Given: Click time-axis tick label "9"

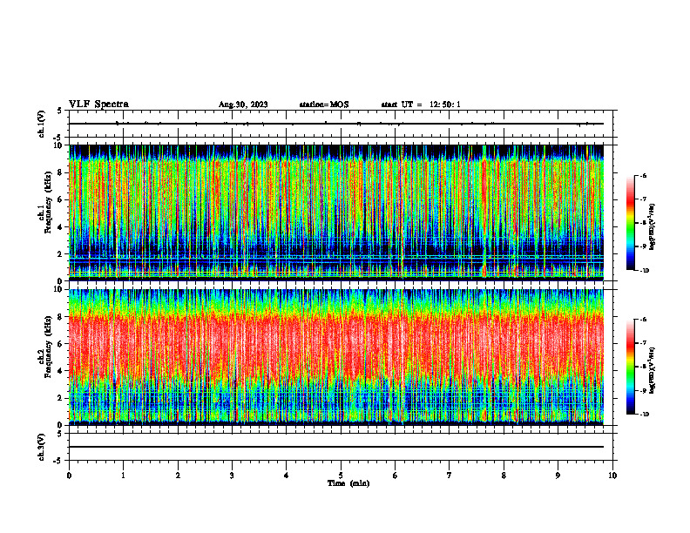Looking at the screenshot, I should click(558, 476).
